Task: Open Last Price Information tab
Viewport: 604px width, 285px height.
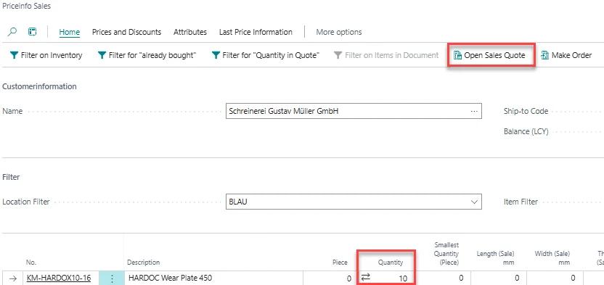Action: coord(256,33)
